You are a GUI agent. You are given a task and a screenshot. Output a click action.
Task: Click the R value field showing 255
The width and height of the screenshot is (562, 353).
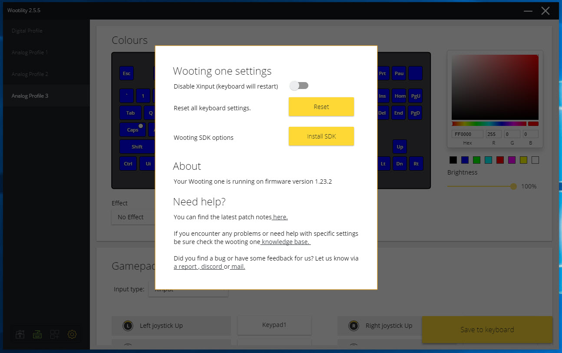tap(494, 134)
